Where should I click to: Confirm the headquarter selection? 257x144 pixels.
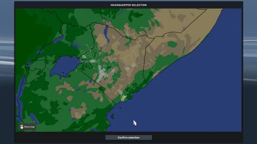[x=128, y=138]
